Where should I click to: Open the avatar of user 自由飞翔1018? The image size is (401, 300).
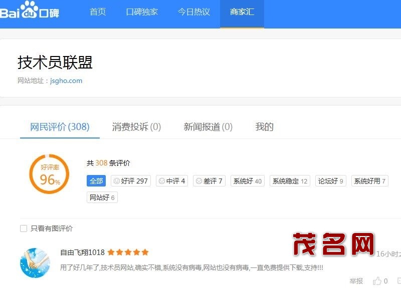[35, 262]
